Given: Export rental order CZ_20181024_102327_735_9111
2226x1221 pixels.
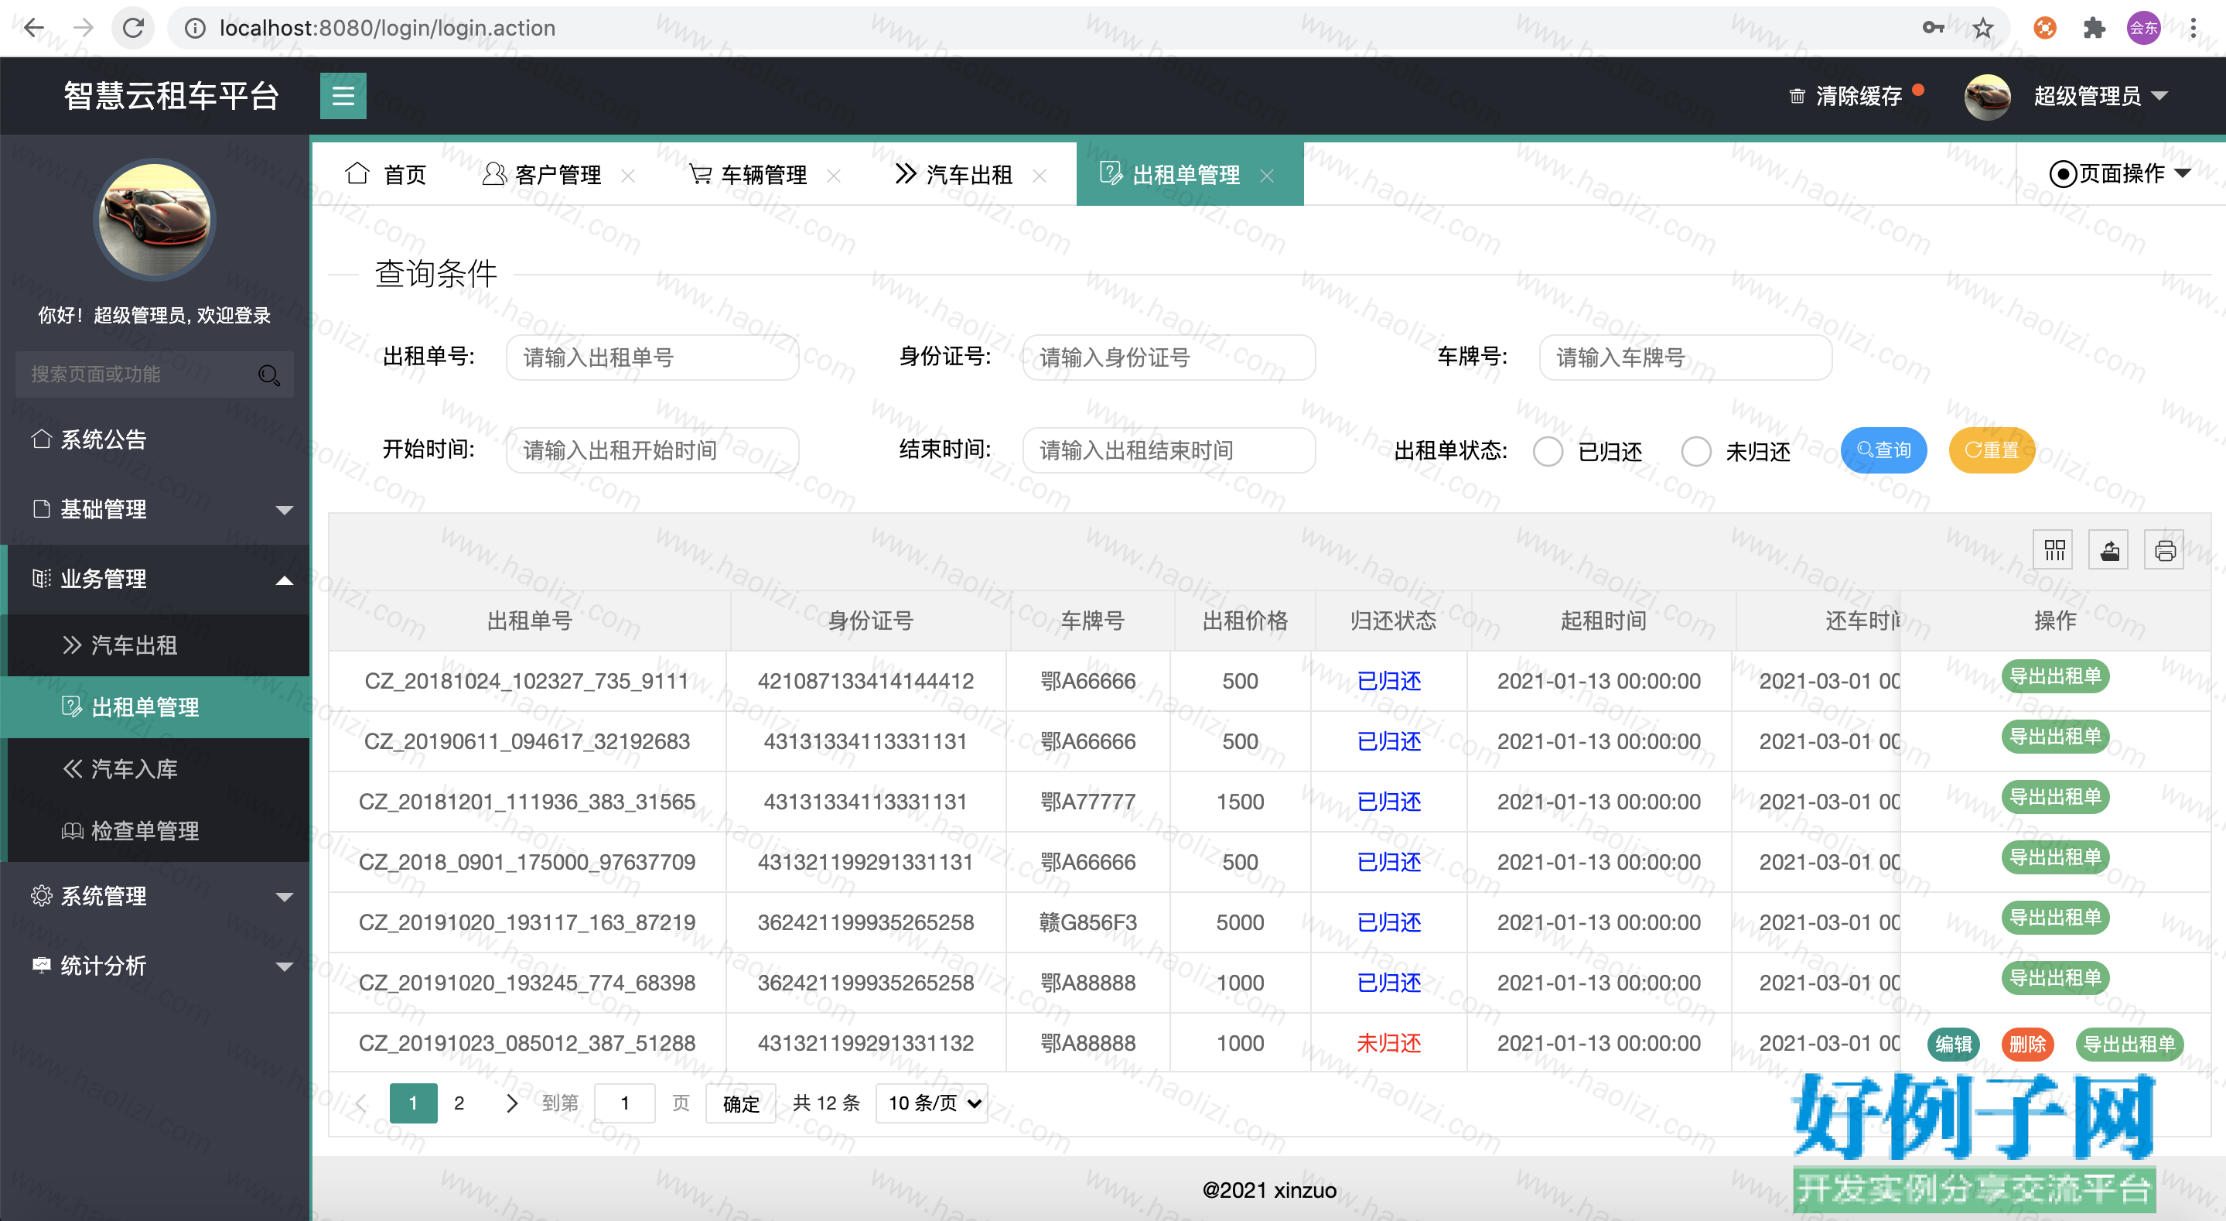Looking at the screenshot, I should click(x=2055, y=676).
